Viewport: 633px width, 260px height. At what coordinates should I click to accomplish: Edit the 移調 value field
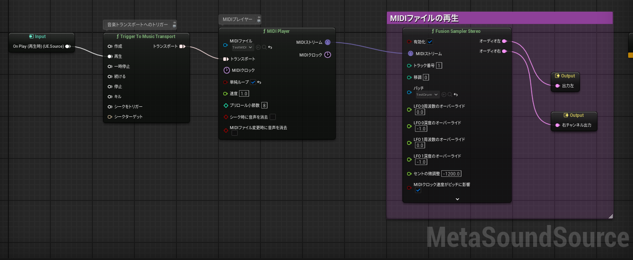click(426, 77)
